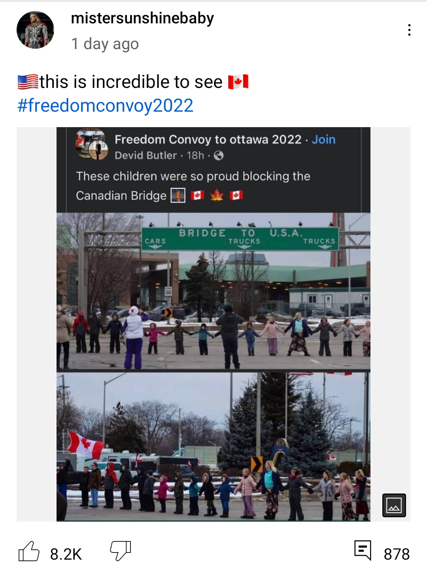Open comments via the comment icon
This screenshot has width=427, height=564.
tap(363, 550)
